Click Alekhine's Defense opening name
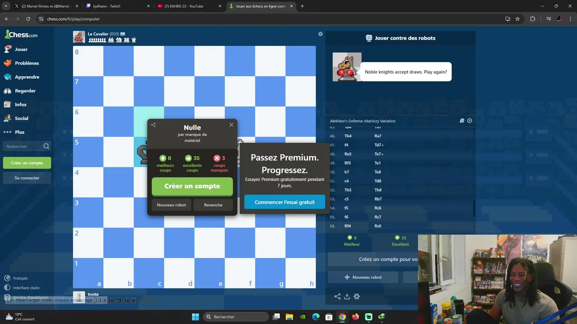577x324 pixels. (x=362, y=121)
